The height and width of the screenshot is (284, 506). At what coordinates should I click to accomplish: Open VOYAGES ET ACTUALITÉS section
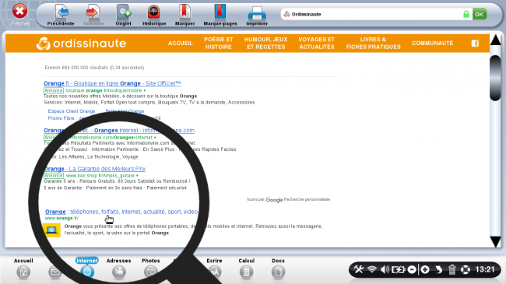coord(317,44)
